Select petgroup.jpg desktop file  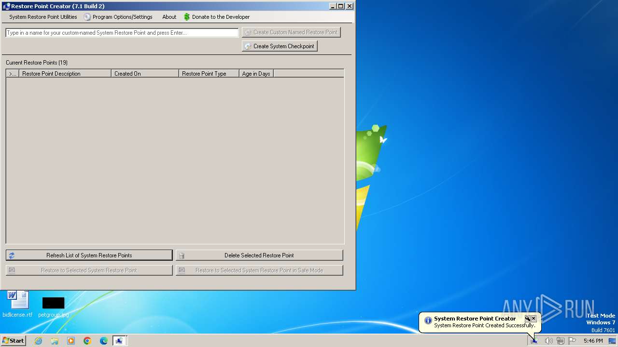[x=53, y=307]
